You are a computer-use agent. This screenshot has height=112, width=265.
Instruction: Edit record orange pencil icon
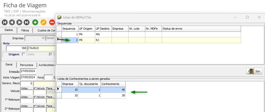[44, 22]
